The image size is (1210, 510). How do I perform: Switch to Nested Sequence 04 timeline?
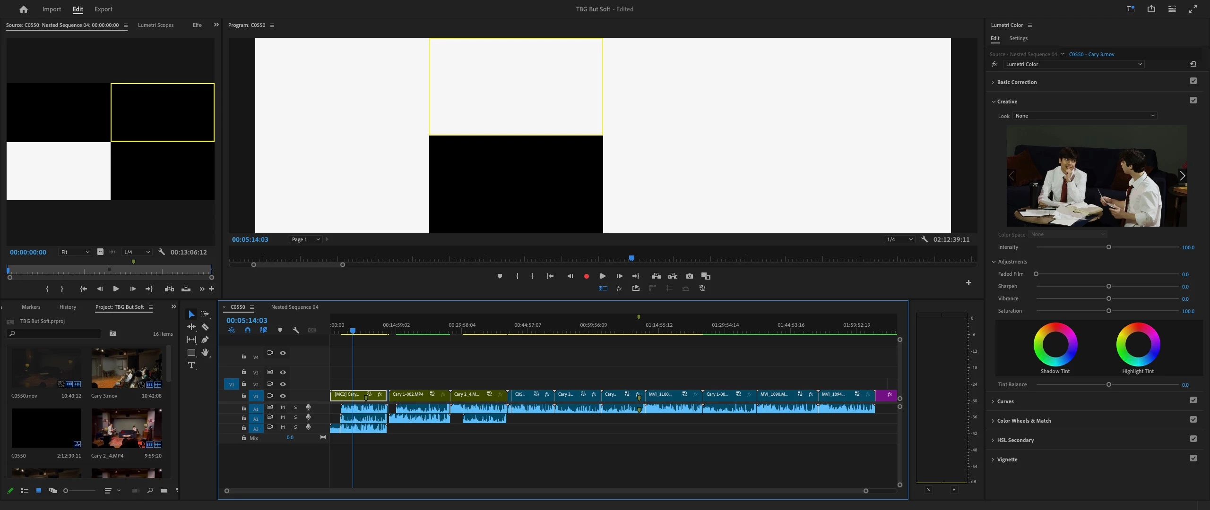click(x=294, y=307)
